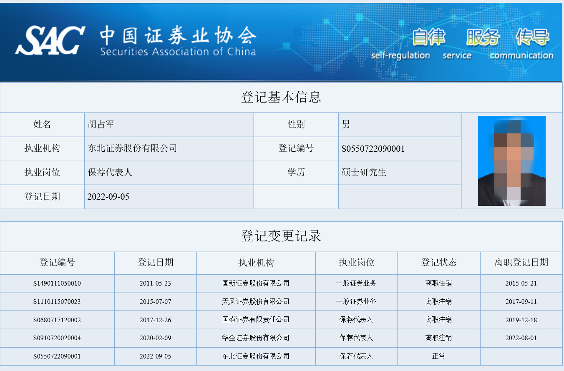This screenshot has height=371, width=564.
Task: Click the 学历 label cell
Action: coord(296,172)
